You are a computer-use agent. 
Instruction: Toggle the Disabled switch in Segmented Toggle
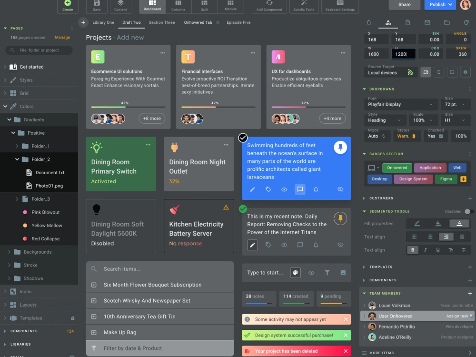click(x=469, y=211)
